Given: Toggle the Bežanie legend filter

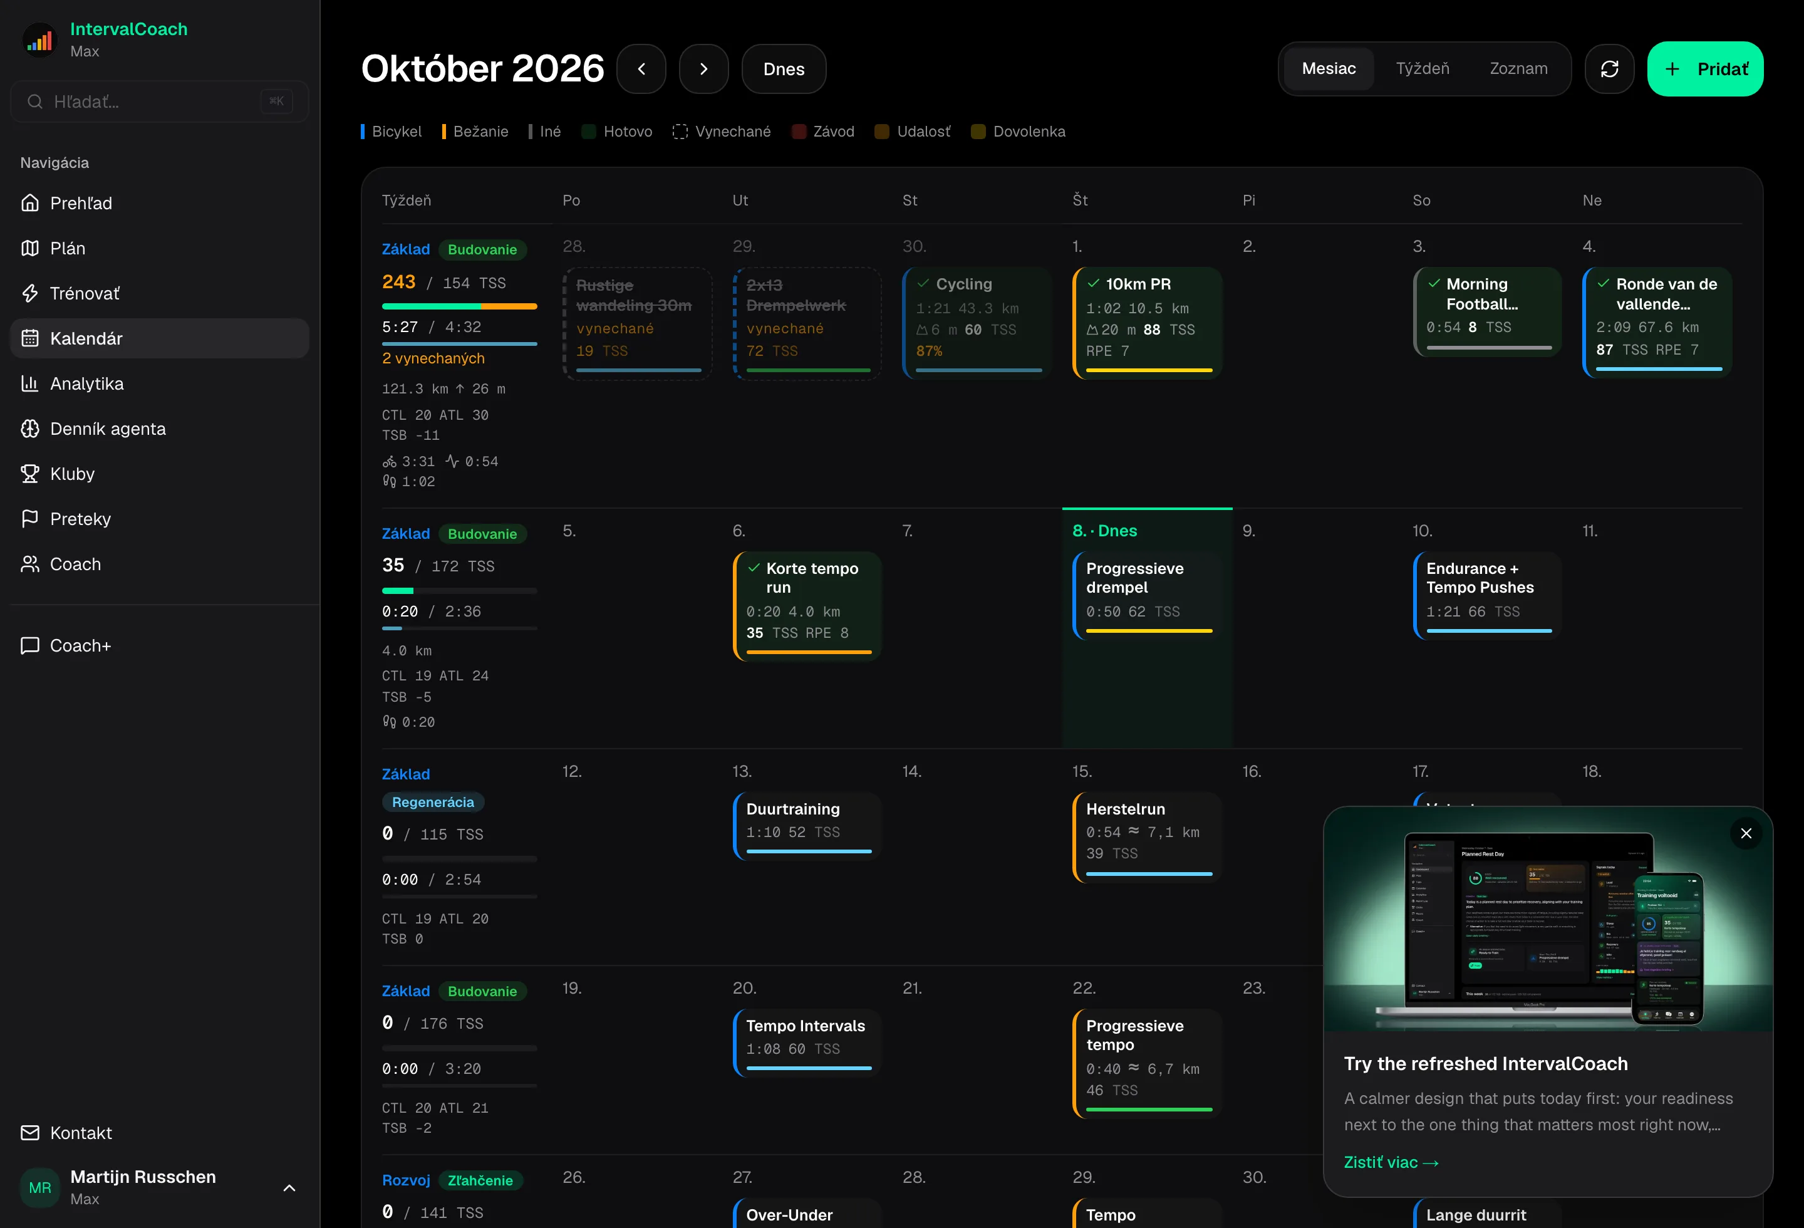Looking at the screenshot, I should point(475,131).
